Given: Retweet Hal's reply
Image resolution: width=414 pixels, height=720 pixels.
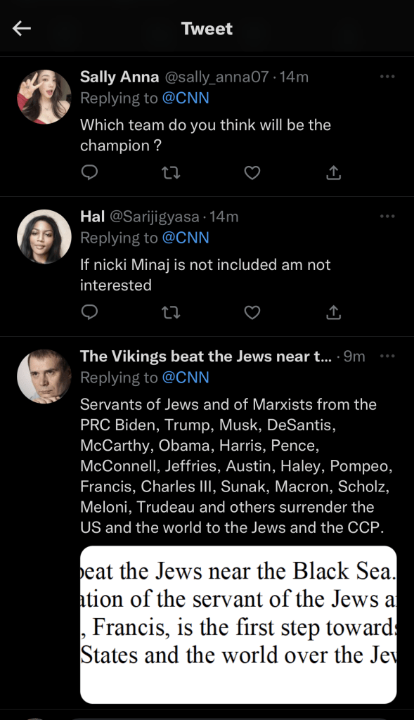Looking at the screenshot, I should (171, 311).
